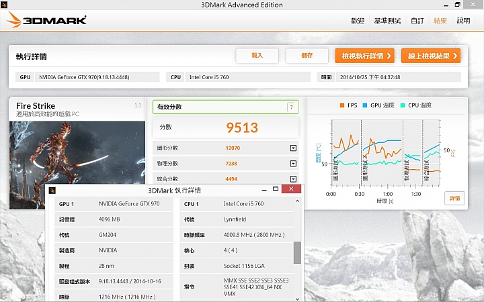Image resolution: width=484 pixels, height=302 pixels.
Task: Restore down the main 3DMark window
Action: (x=458, y=4)
